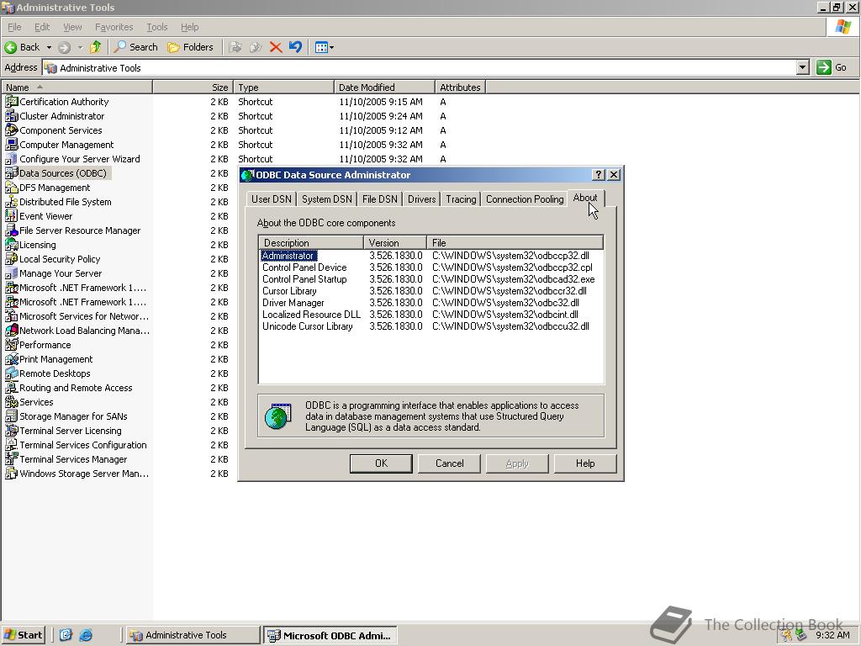Click Cancel in the ODBC dialog

[449, 463]
